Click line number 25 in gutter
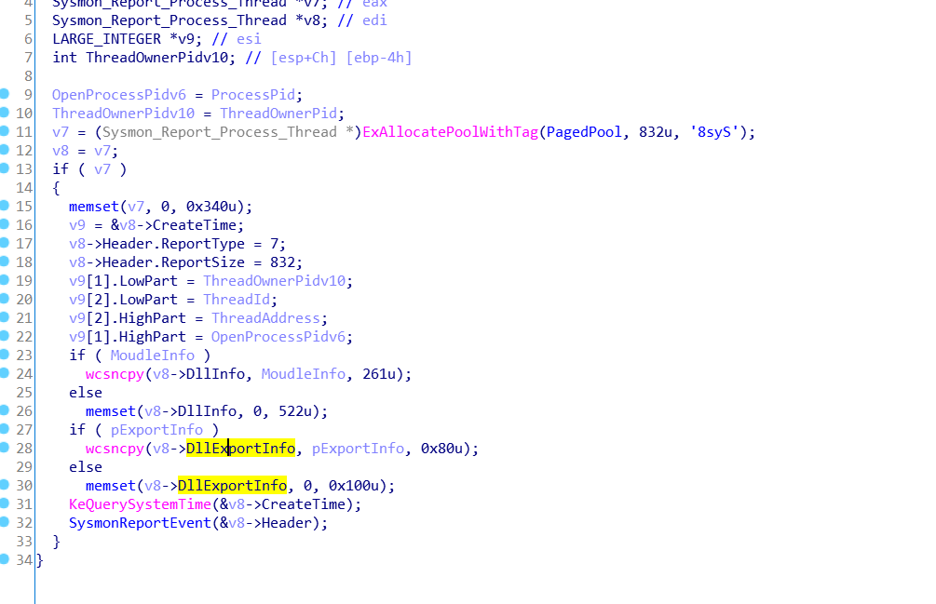 [x=24, y=393]
